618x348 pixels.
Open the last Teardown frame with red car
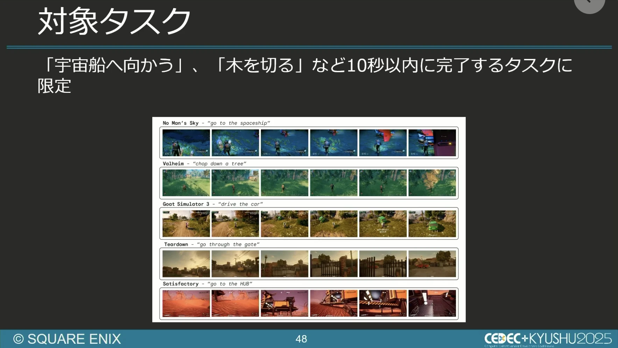tap(432, 264)
